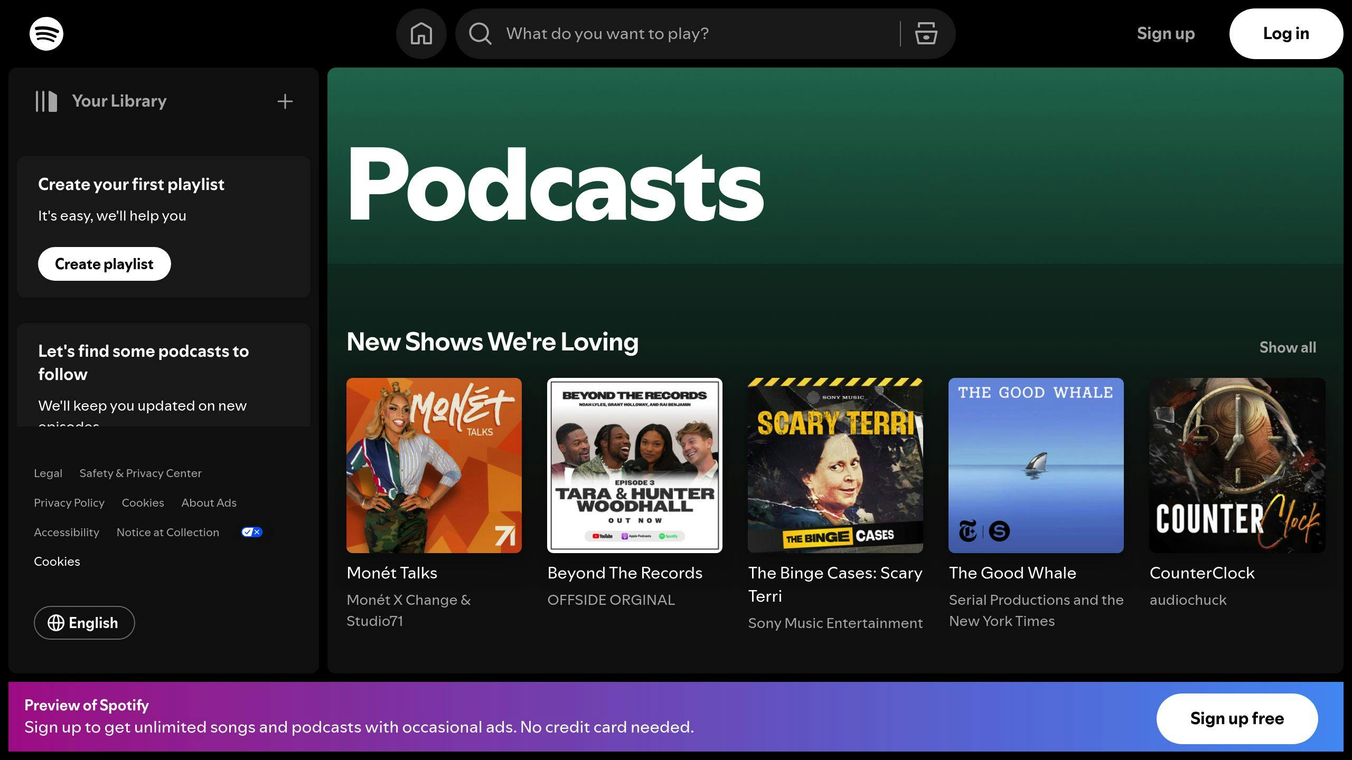Viewport: 1352px width, 760px height.
Task: Open the Browse icon in search bar
Action: (926, 34)
